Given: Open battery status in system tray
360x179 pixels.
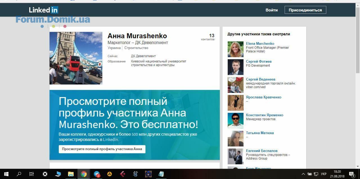Looking at the screenshot, I should [310, 174].
